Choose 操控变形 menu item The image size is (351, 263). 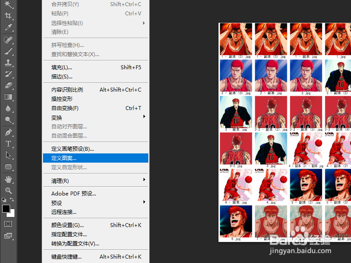tap(96, 99)
